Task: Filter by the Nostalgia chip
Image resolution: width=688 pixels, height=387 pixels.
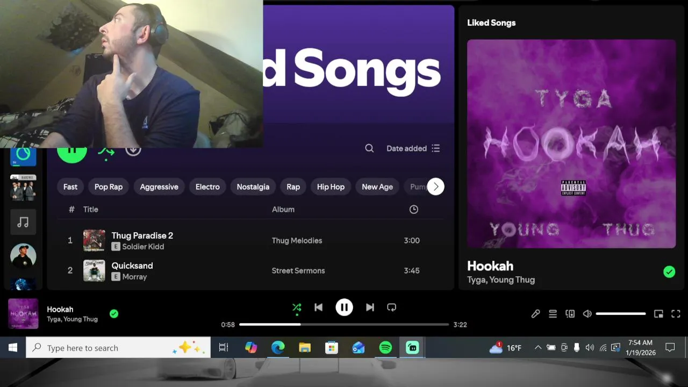Action: coord(253,187)
